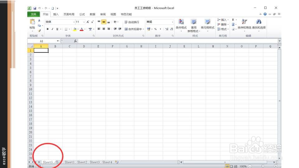This screenshot has width=299, height=168.
Task: Open Format as Table (套用表格格式)
Action: [x=193, y=26]
